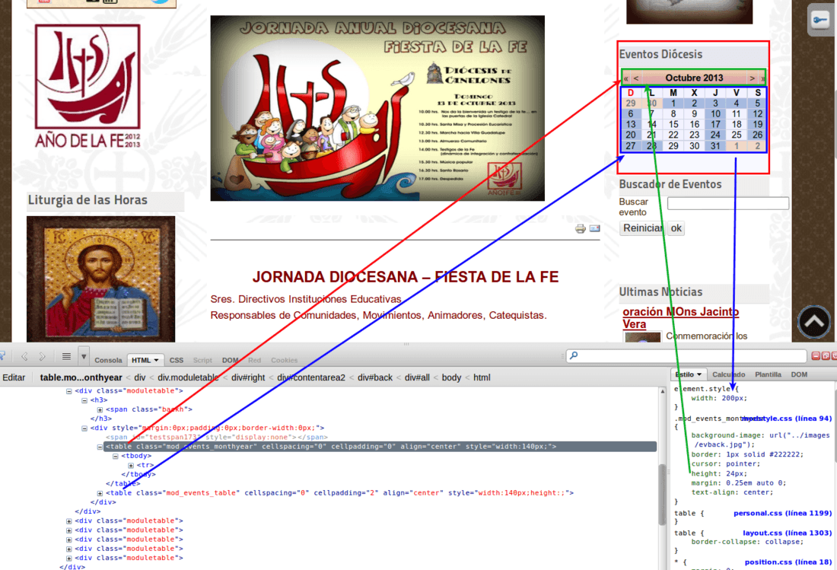Collapse the h3 node
This screenshot has width=837, height=570.
pos(84,400)
